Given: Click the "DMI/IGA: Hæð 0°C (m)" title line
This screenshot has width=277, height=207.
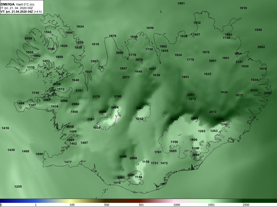Looking at the screenshot, I should click(17, 5).
